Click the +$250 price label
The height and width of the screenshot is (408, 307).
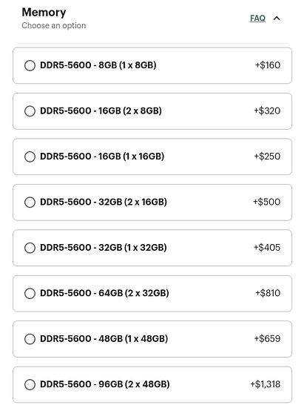[x=267, y=156]
